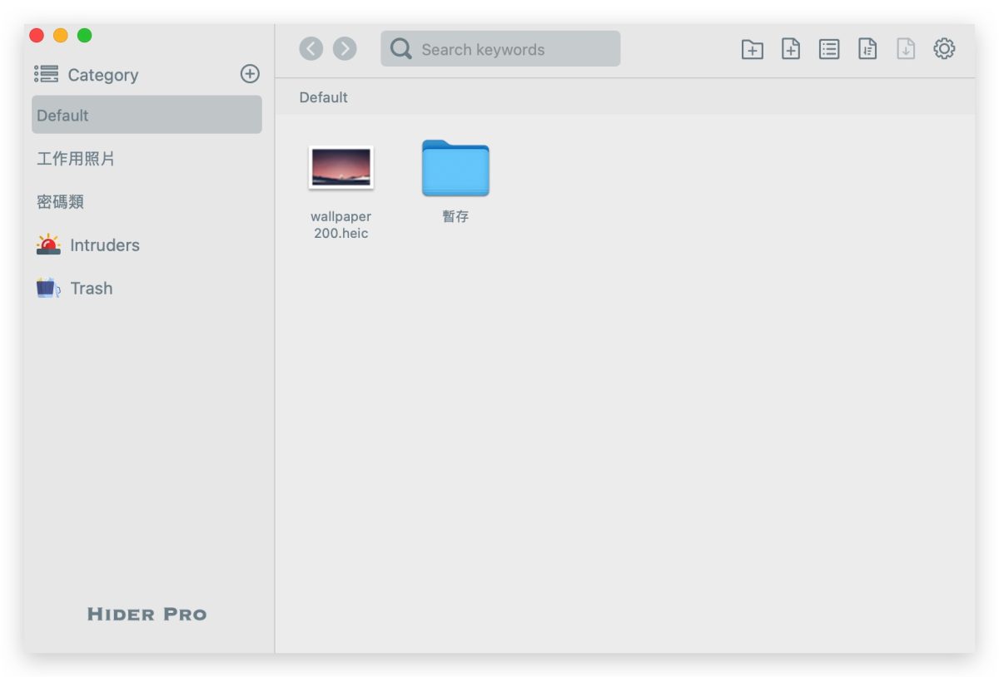Open settings with the gear icon
This screenshot has width=999, height=677.
point(944,49)
